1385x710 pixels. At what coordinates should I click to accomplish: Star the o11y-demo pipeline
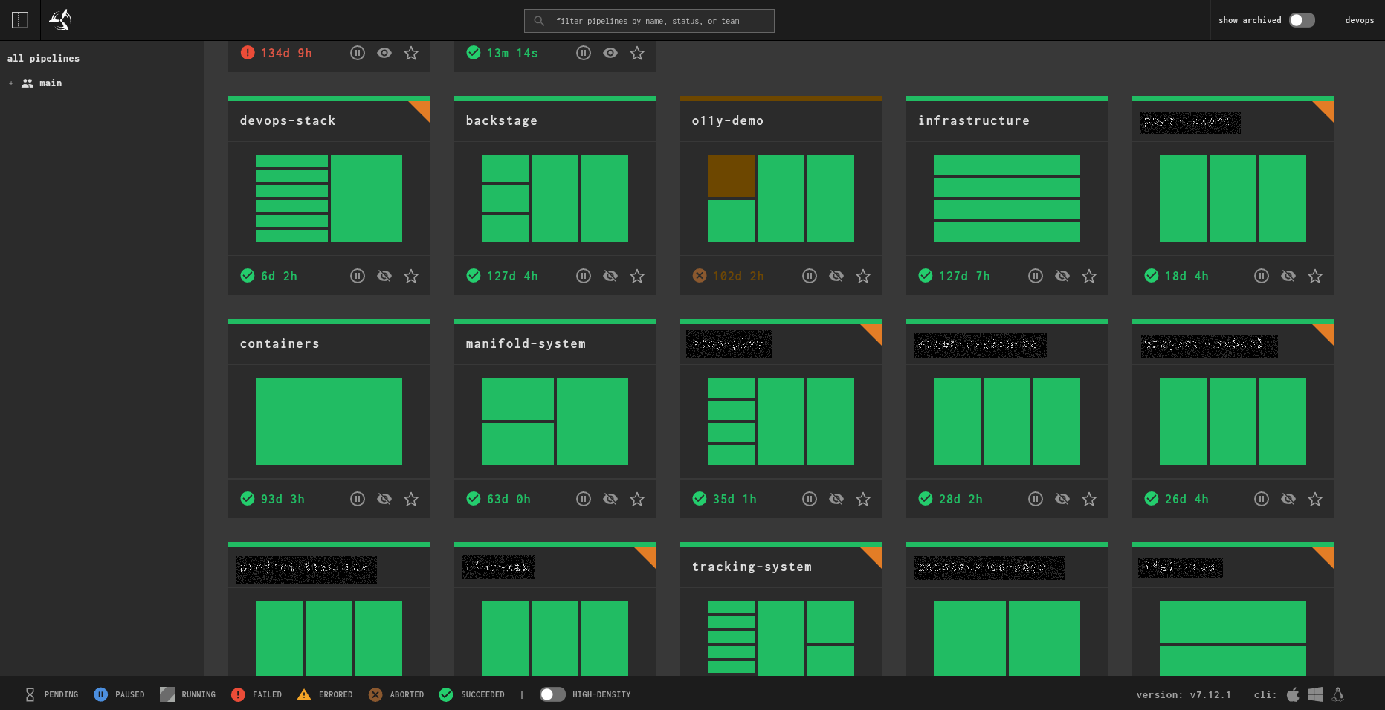point(863,276)
